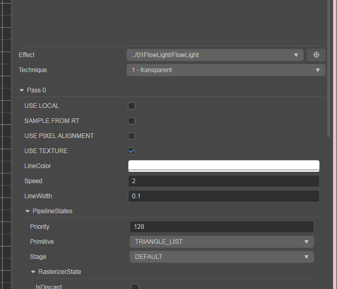Enable the SAMPLE FROM RT checkbox
Screen dimensions: 337x289
(131, 121)
